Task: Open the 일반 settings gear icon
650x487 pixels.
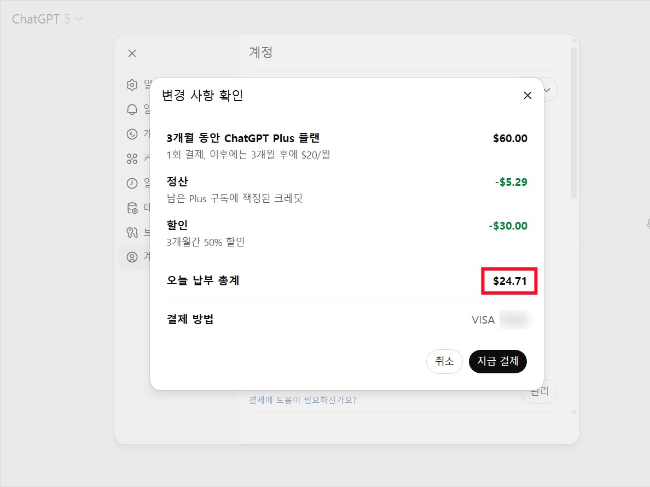Action: [x=132, y=85]
